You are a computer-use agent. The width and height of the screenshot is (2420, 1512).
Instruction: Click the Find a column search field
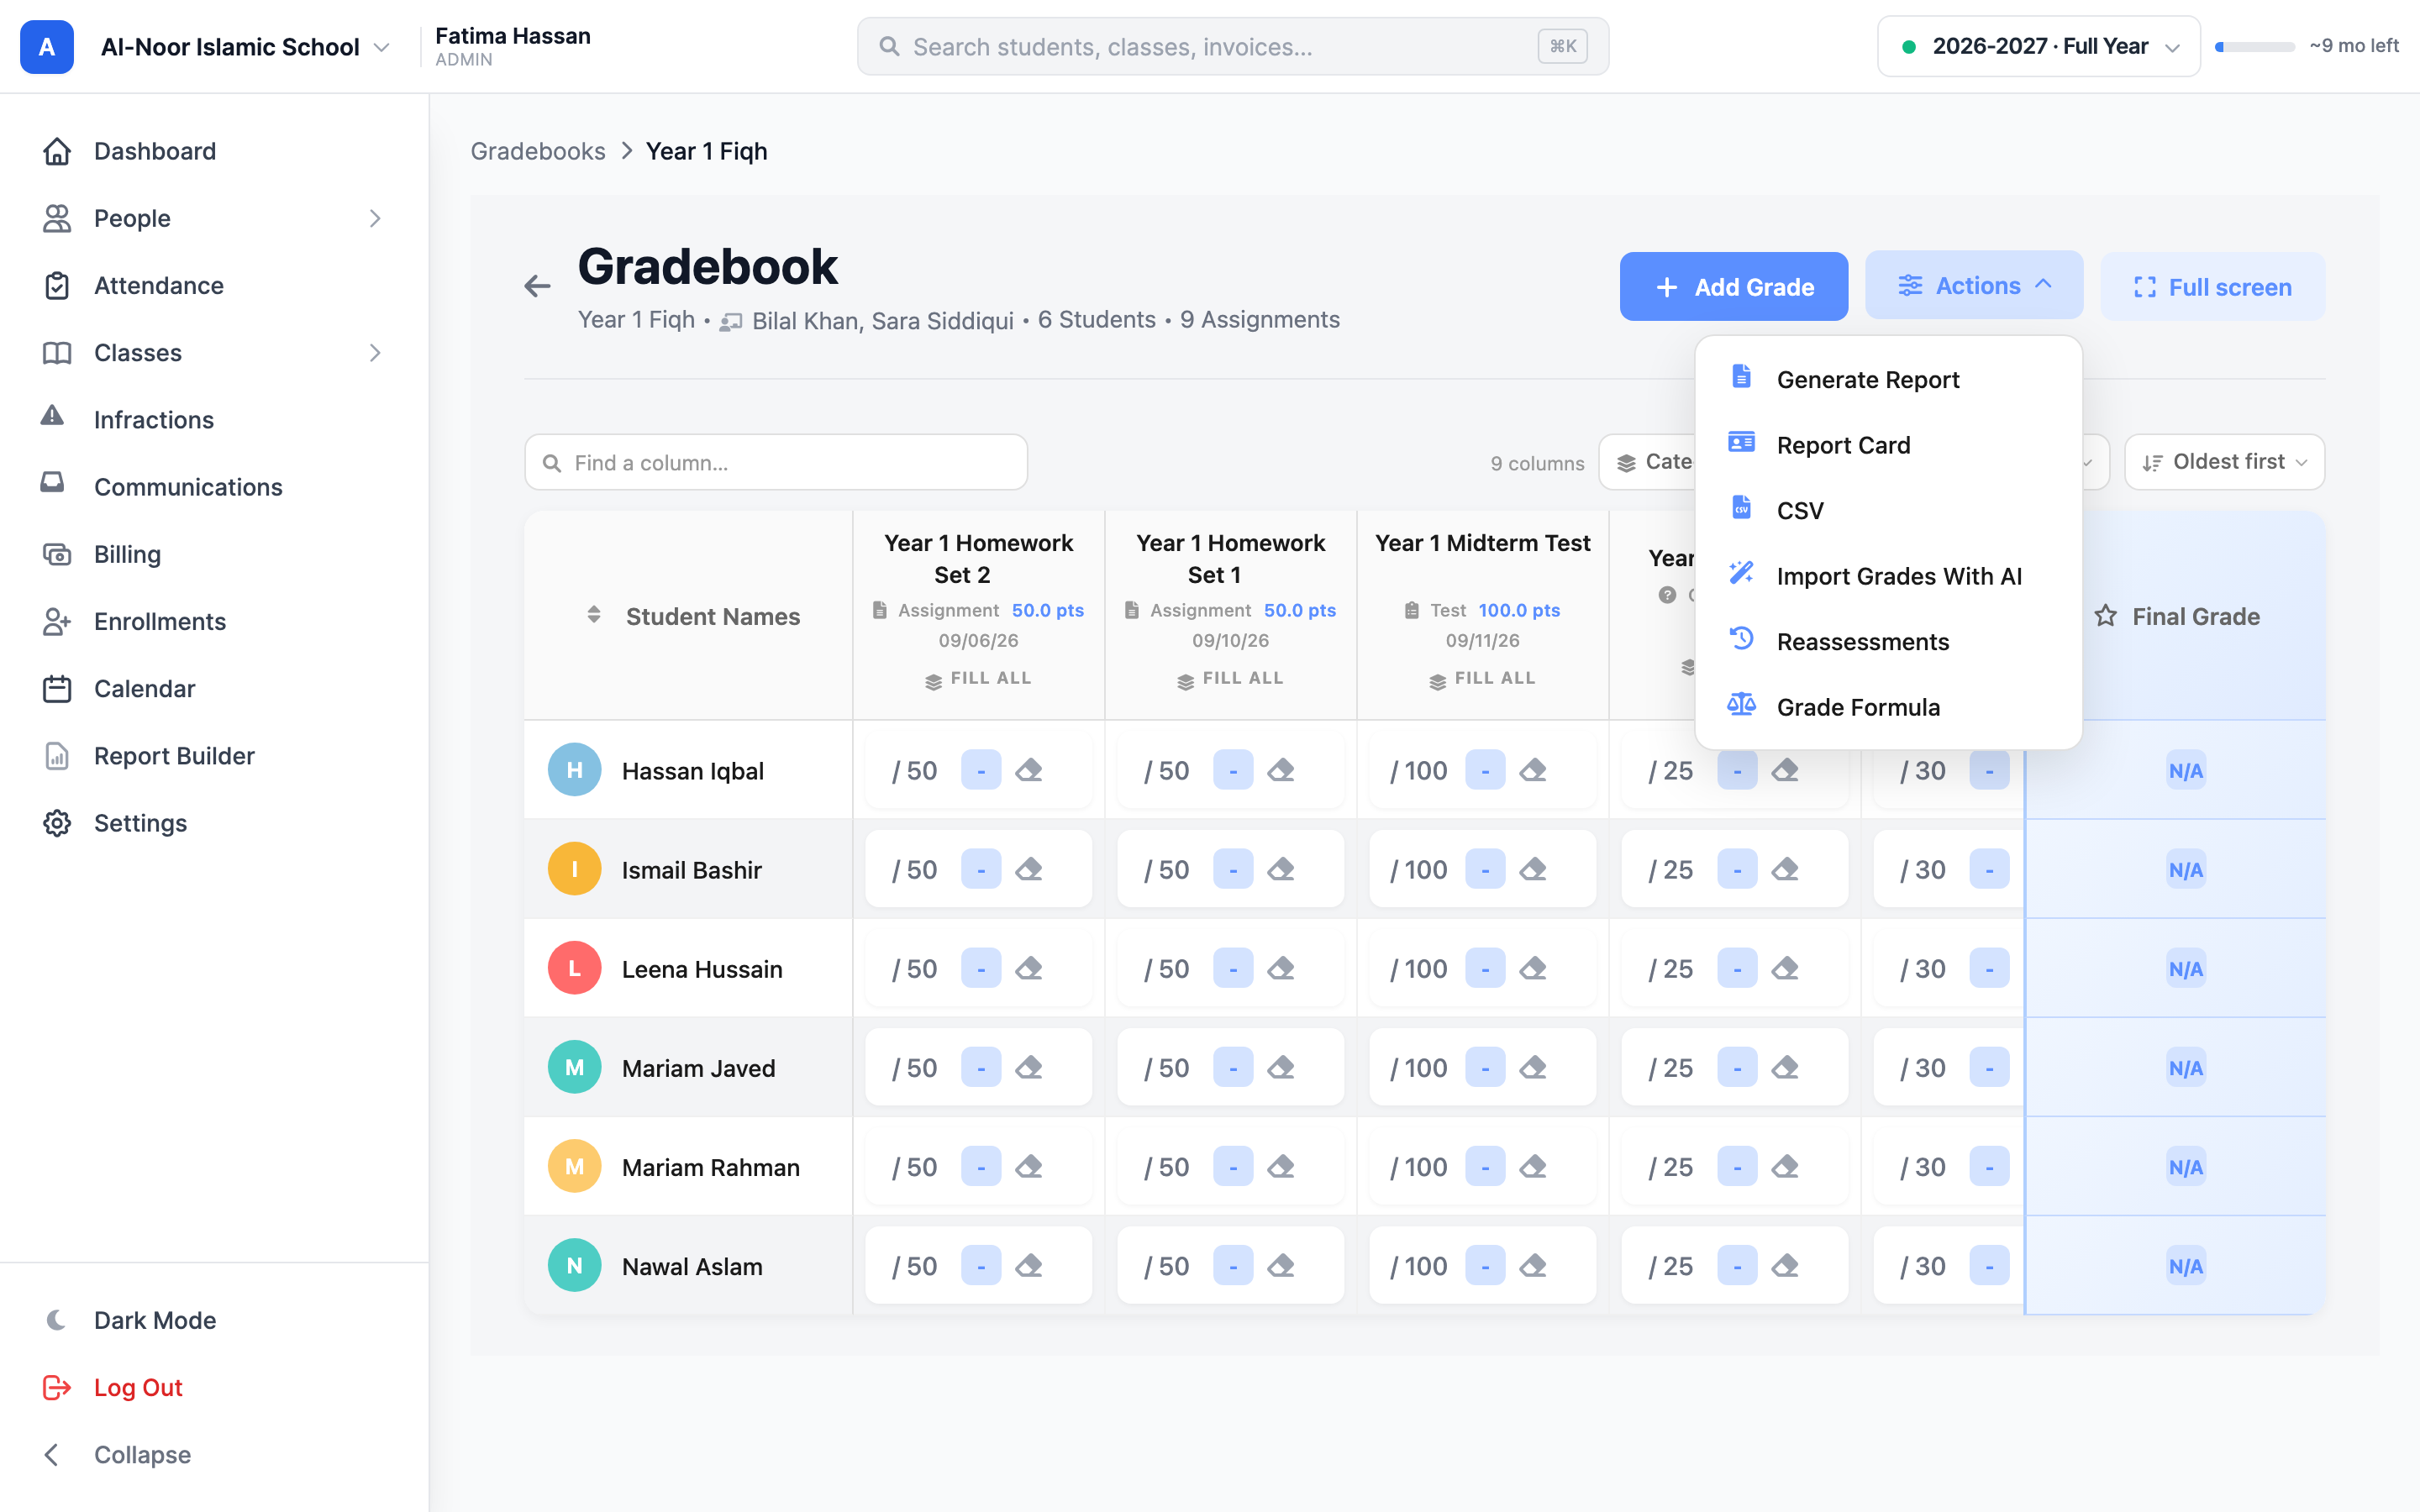[776, 462]
